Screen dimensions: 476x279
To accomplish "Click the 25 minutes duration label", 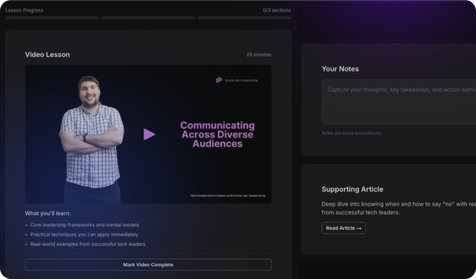I will tap(258, 54).
